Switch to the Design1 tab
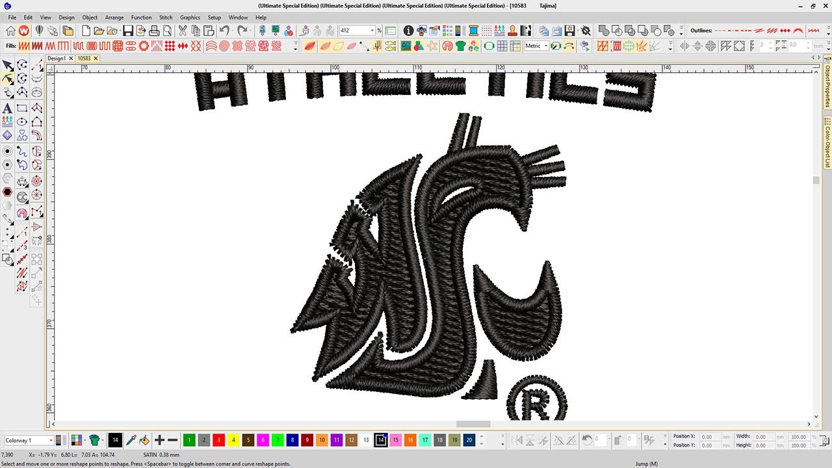This screenshot has width=832, height=468. tap(56, 58)
